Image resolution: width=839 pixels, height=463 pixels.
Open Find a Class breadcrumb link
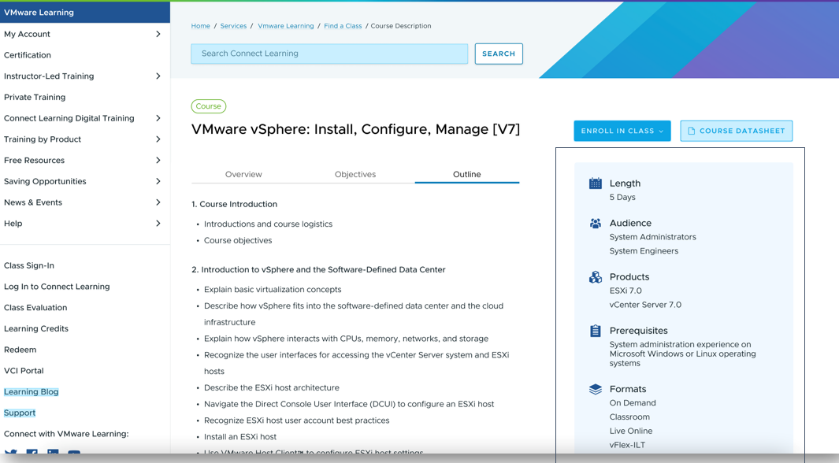[343, 26]
